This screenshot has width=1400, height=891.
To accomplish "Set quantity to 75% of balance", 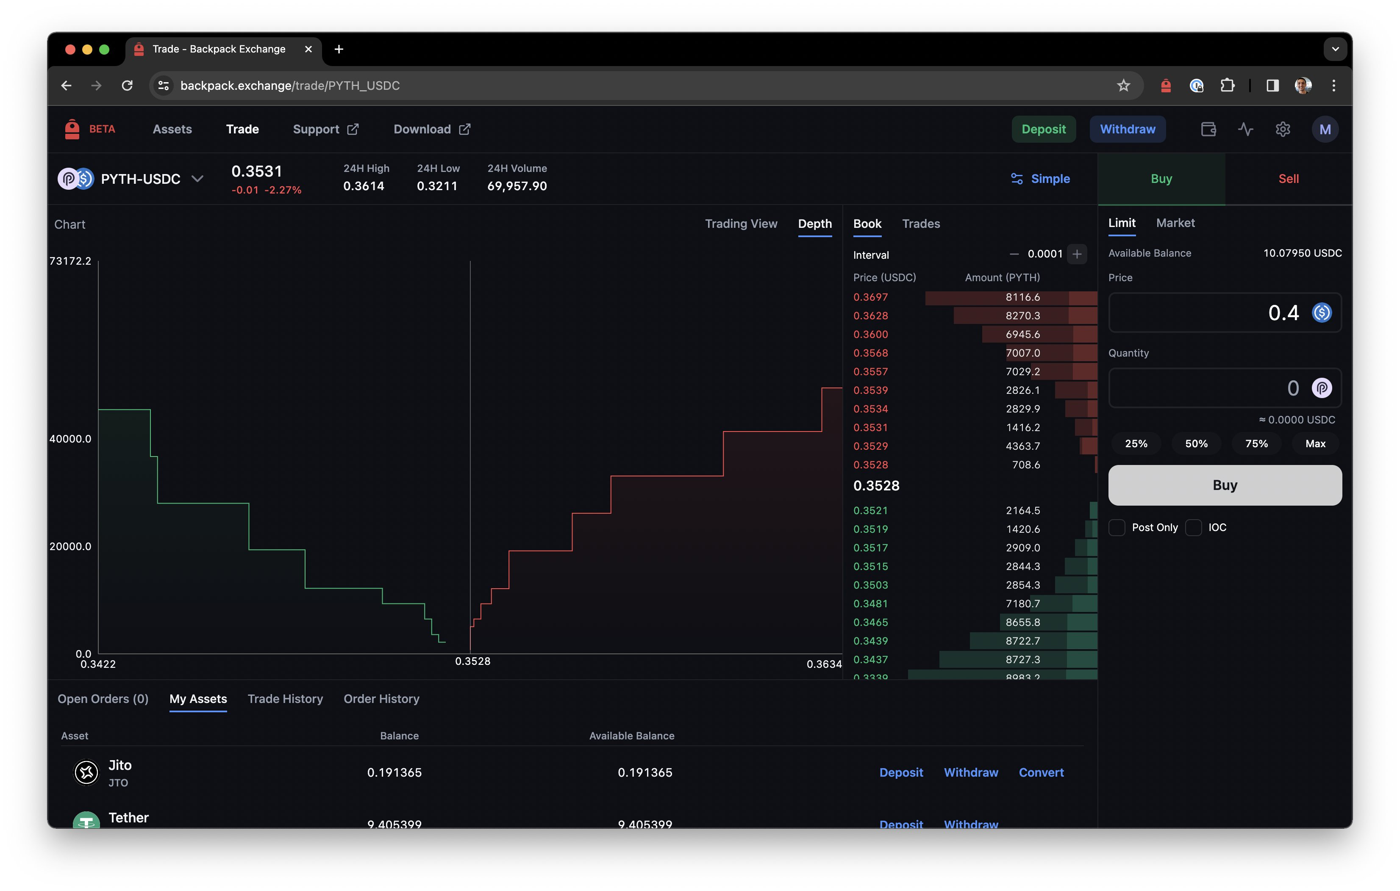I will click(x=1256, y=443).
